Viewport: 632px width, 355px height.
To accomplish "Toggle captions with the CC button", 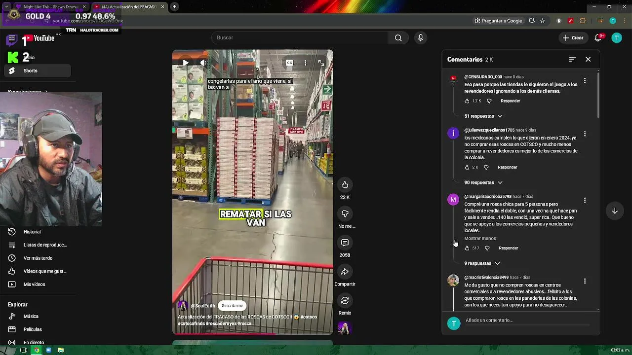I will [x=289, y=63].
